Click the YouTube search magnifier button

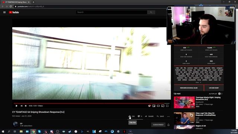[151, 12]
